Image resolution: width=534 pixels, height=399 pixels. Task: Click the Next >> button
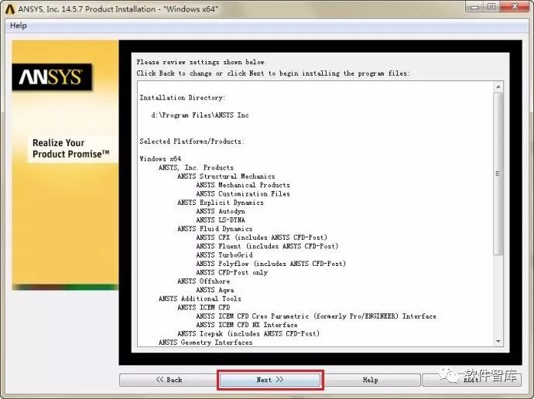(270, 380)
